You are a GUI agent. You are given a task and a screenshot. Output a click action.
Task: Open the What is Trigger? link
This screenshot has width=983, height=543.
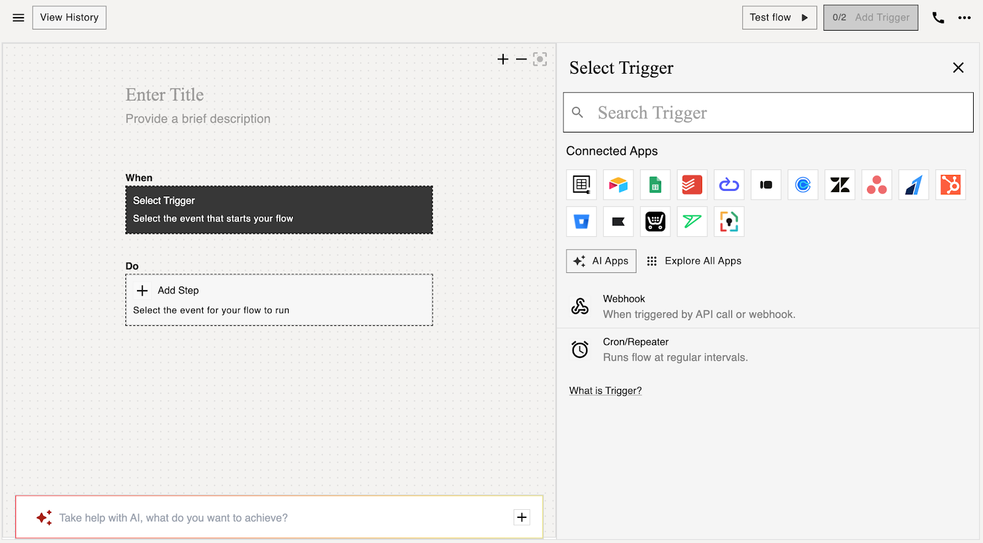[x=605, y=390]
